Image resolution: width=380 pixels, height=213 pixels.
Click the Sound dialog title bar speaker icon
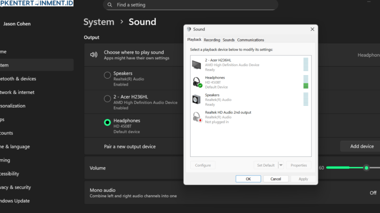pyautogui.click(x=189, y=29)
